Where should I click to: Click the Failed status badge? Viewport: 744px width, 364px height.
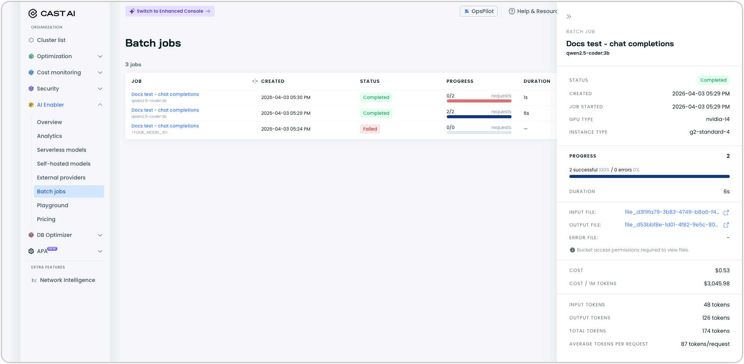point(370,129)
